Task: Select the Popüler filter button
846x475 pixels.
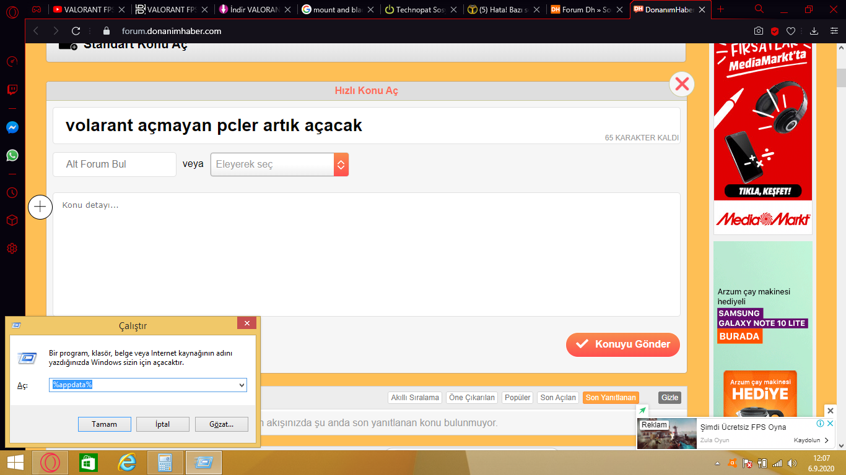Action: [x=518, y=398]
